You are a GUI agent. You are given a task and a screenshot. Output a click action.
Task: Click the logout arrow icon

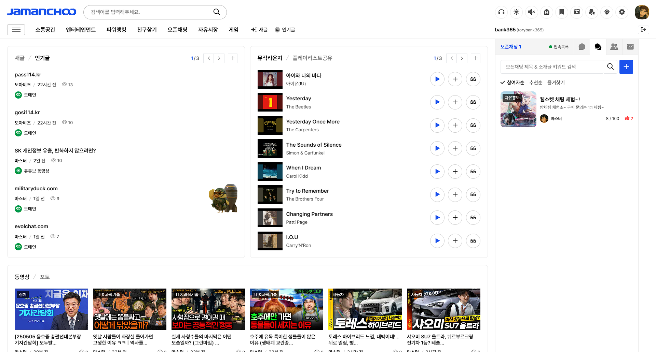point(643,30)
